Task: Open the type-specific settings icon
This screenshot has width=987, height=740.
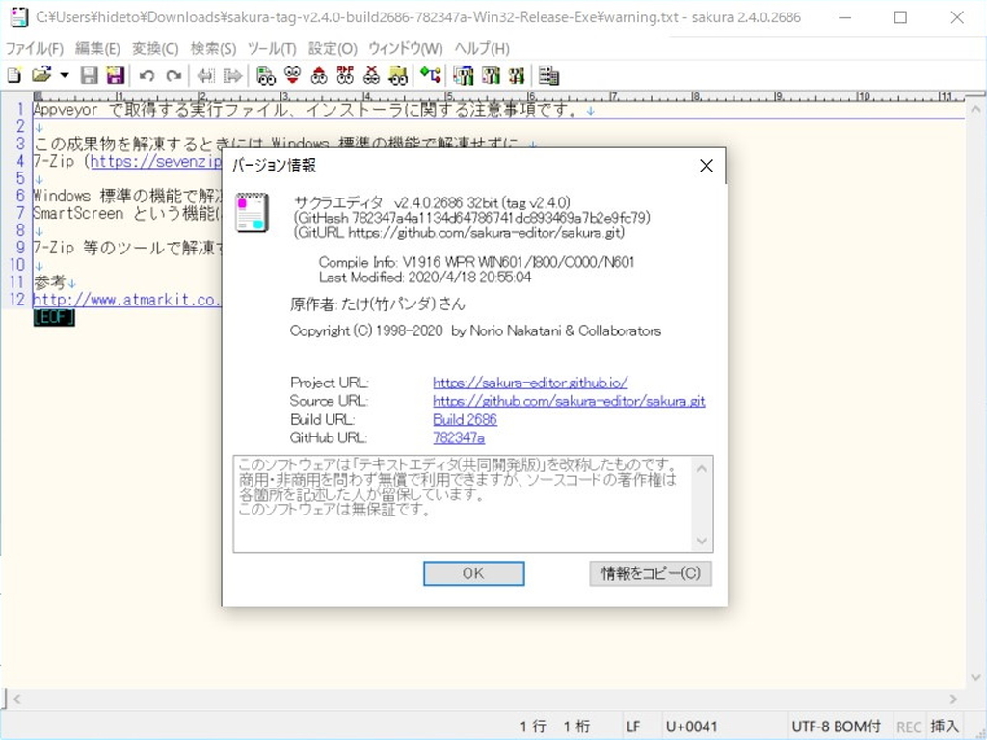Action: point(491,76)
